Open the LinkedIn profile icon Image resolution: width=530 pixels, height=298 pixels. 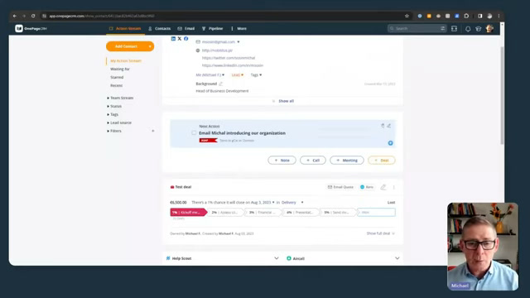[173, 39]
